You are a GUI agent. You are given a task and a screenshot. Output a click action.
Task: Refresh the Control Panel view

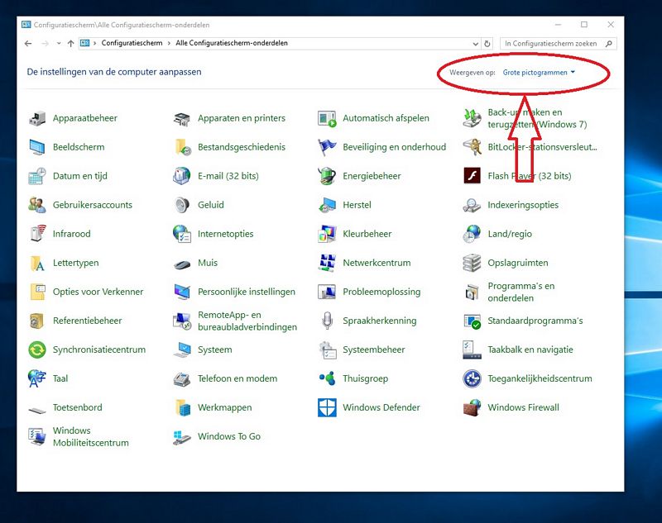tap(487, 44)
